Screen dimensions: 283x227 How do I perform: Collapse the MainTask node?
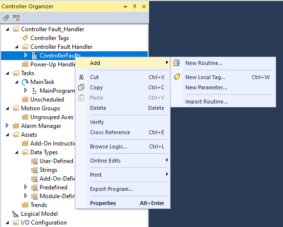(x=17, y=82)
